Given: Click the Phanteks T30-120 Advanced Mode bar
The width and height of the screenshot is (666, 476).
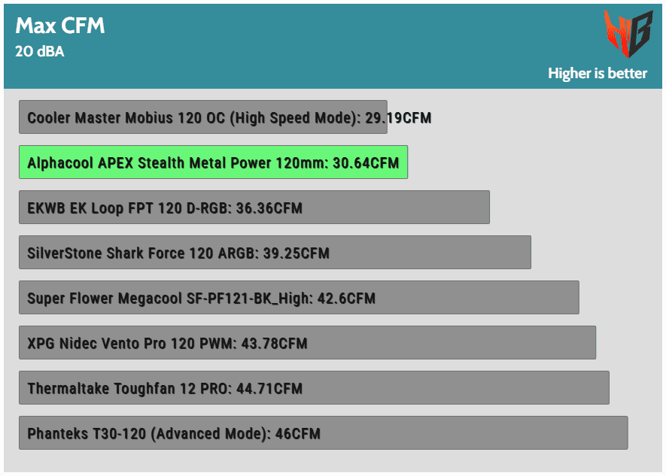Looking at the screenshot, I should point(324,432).
